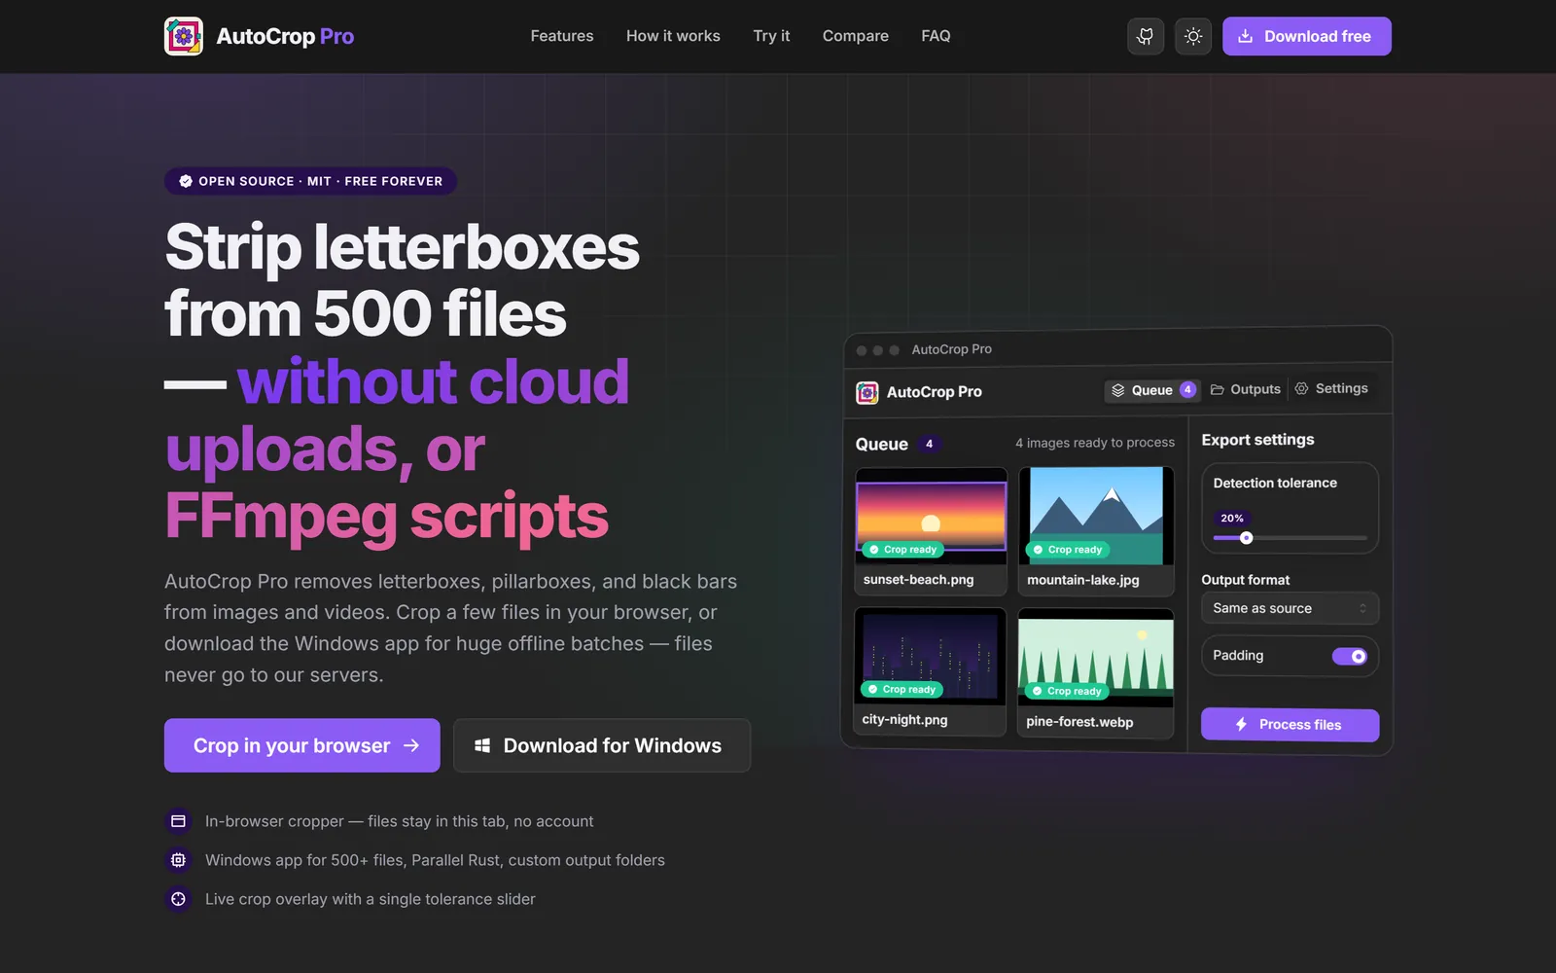Image resolution: width=1556 pixels, height=973 pixels.
Task: Click the Download free button
Action: coord(1306,36)
